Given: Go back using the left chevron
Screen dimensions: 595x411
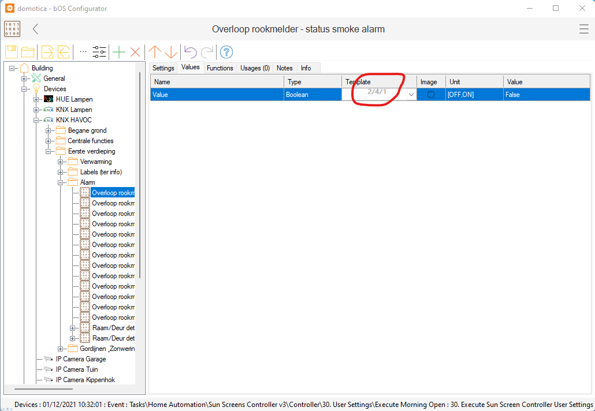Looking at the screenshot, I should point(35,29).
